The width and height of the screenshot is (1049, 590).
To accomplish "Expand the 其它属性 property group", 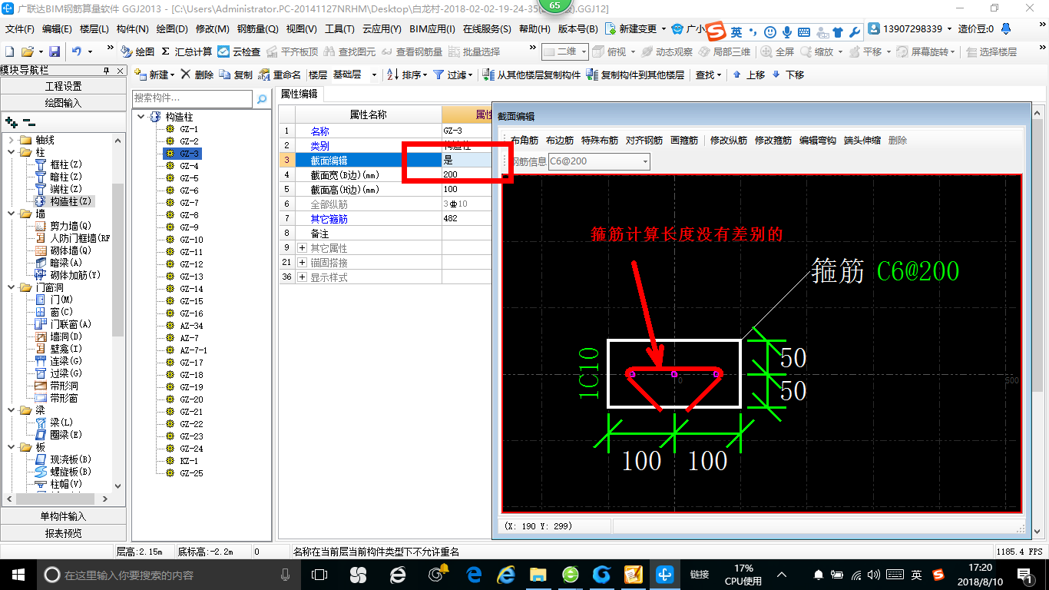I will (302, 248).
